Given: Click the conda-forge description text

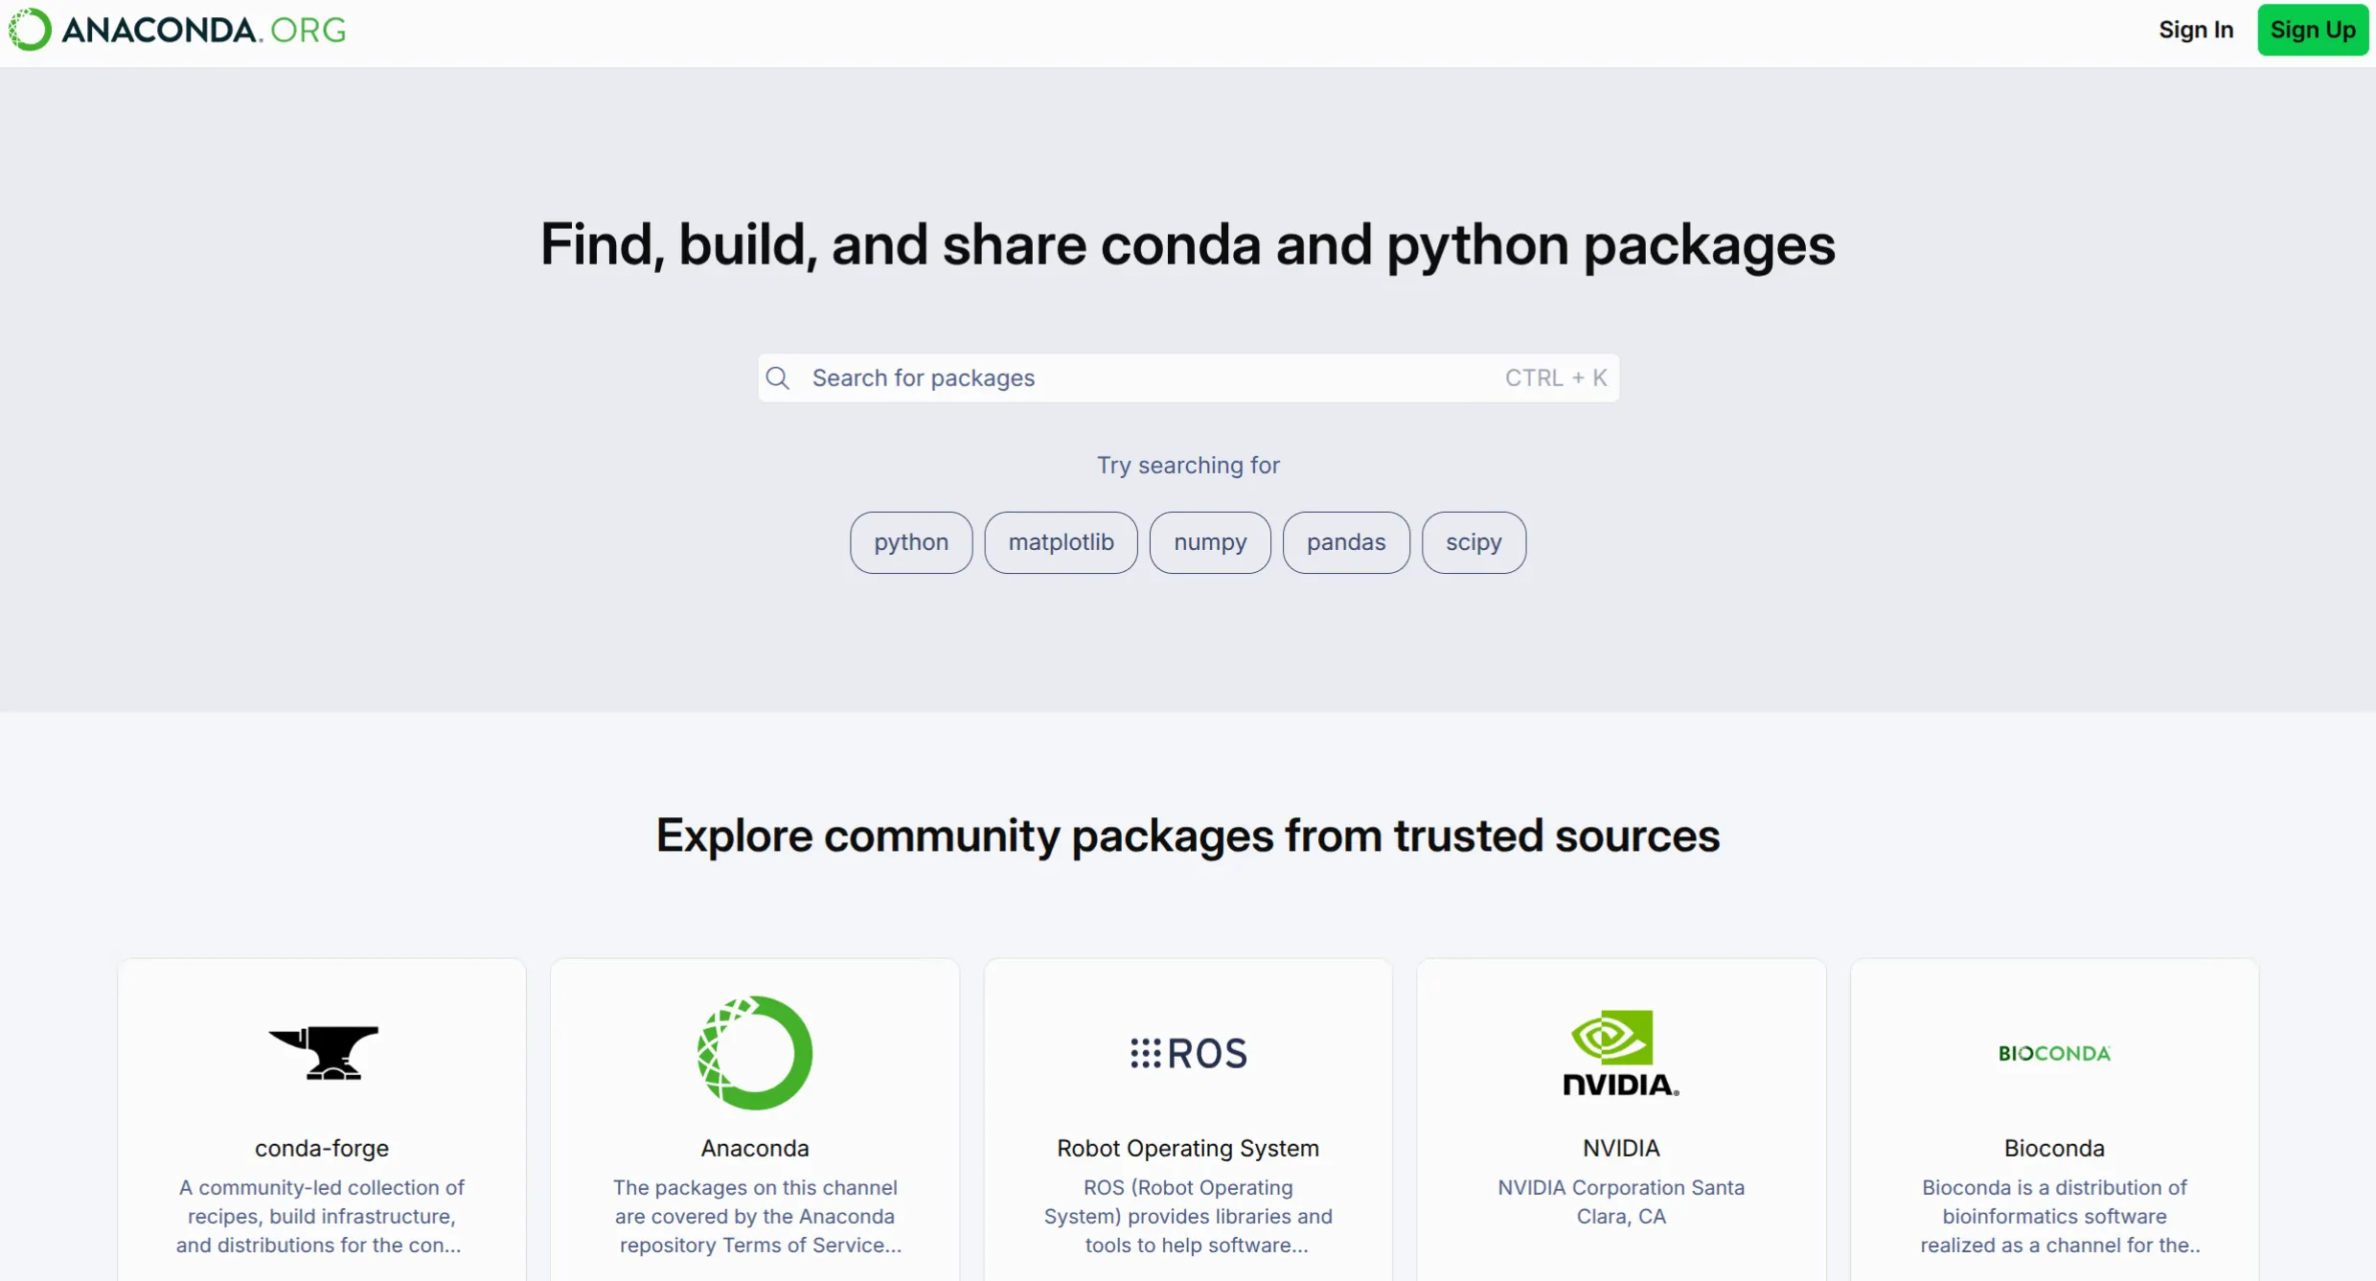Looking at the screenshot, I should click(321, 1216).
